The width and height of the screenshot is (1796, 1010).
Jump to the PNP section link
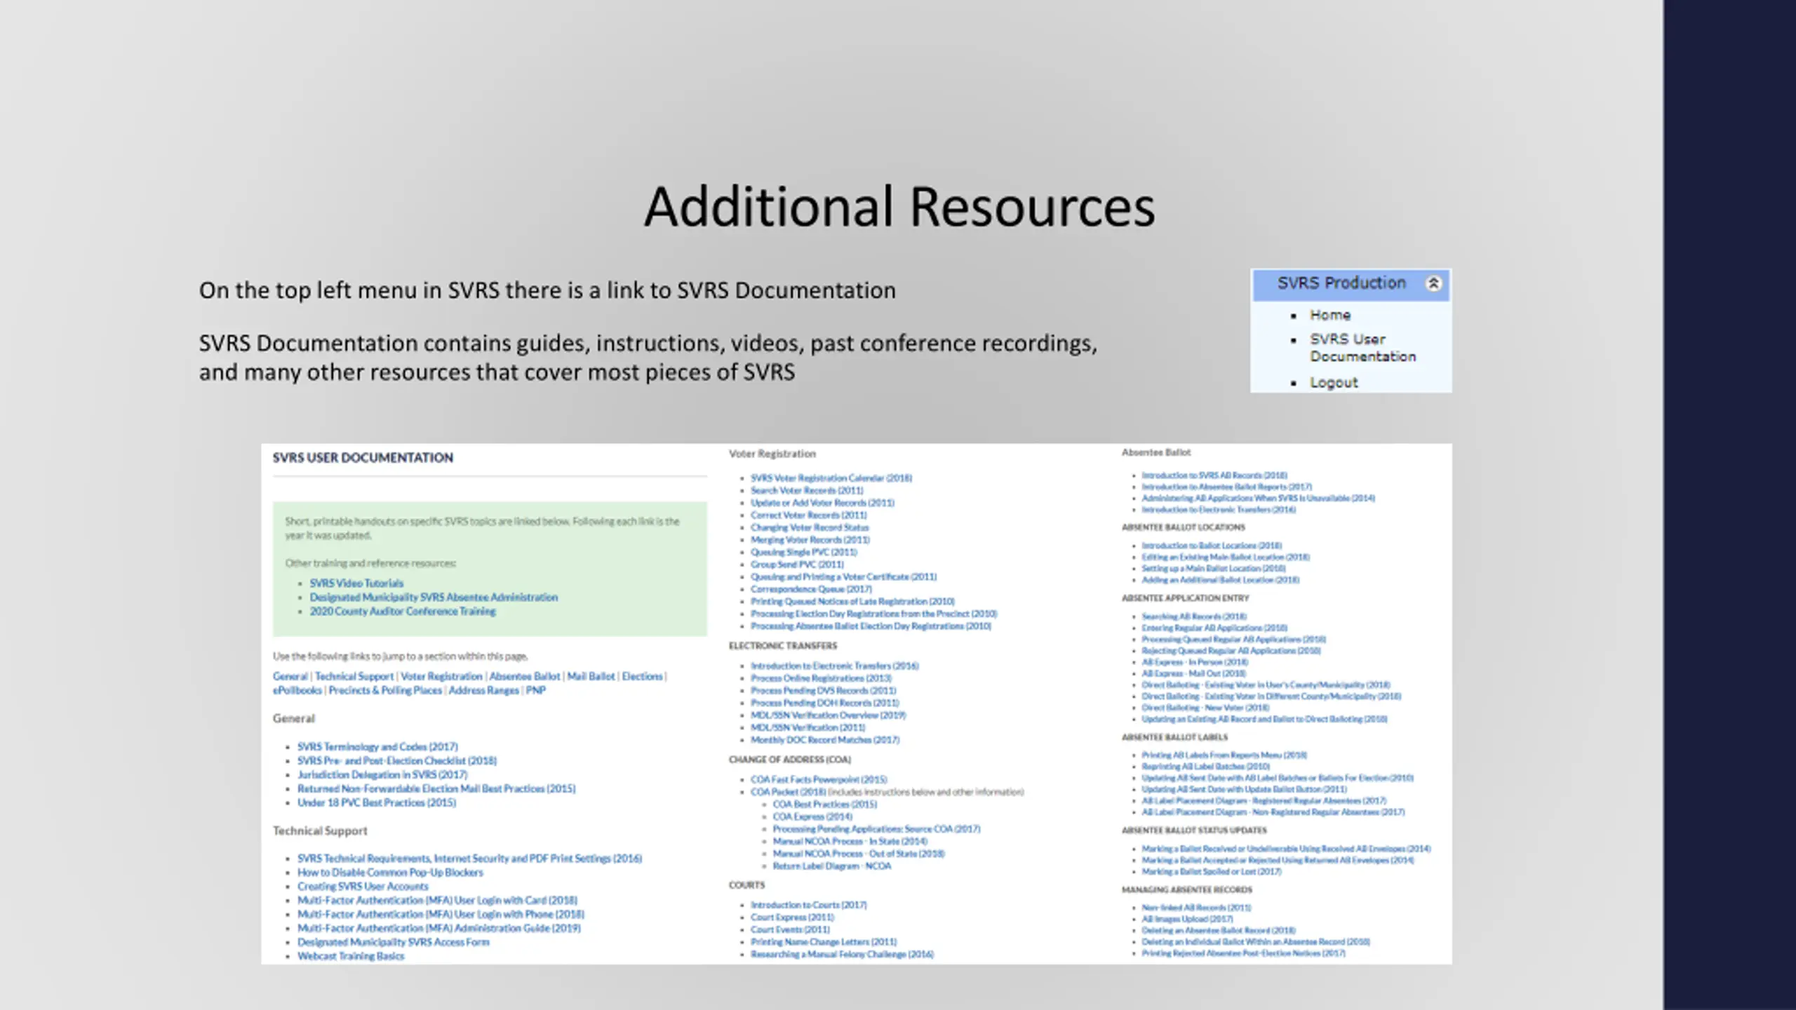535,690
